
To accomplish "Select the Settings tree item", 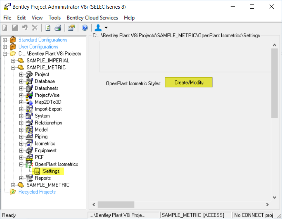I will [x=51, y=171].
